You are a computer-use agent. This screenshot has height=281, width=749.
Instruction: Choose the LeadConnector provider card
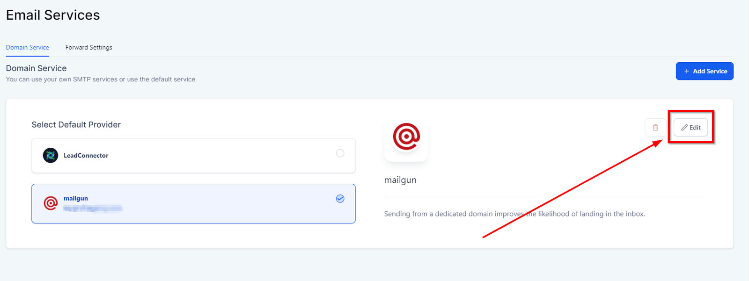tap(193, 156)
